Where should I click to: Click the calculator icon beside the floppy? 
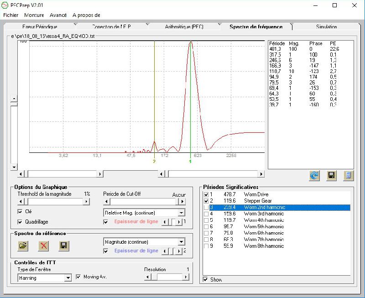tap(349, 176)
